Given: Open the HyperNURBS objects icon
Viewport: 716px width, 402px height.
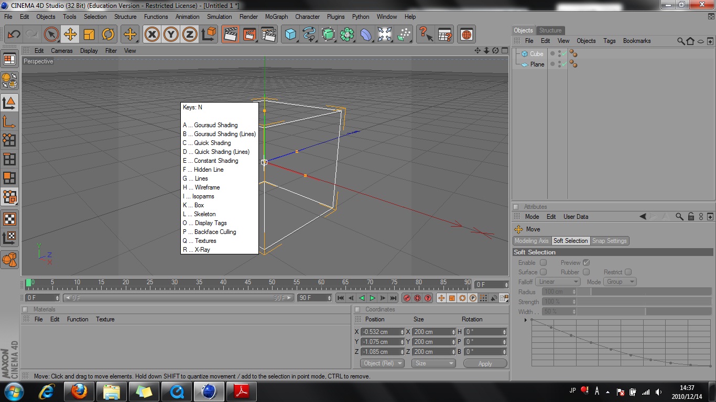Looking at the screenshot, I should coord(328,35).
